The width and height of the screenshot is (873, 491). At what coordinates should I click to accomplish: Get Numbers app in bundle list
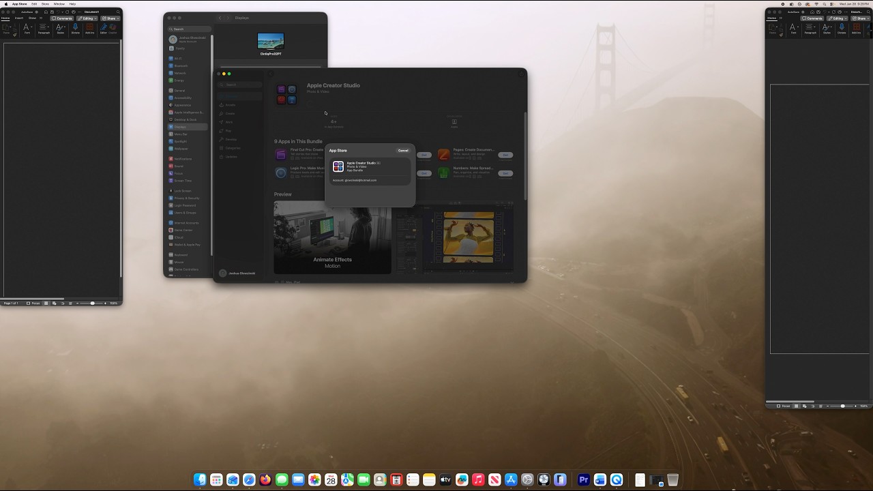(505, 173)
